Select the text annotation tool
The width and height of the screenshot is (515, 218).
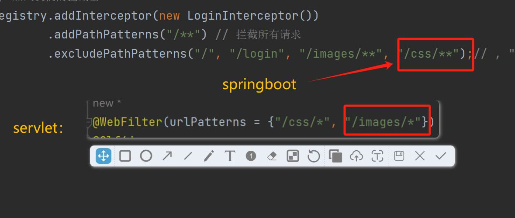click(x=230, y=156)
